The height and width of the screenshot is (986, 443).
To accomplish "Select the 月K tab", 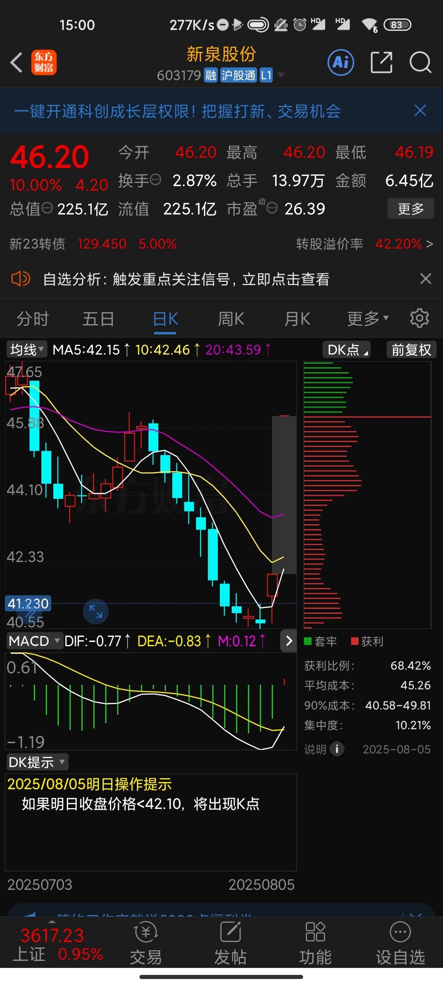I will click(297, 319).
